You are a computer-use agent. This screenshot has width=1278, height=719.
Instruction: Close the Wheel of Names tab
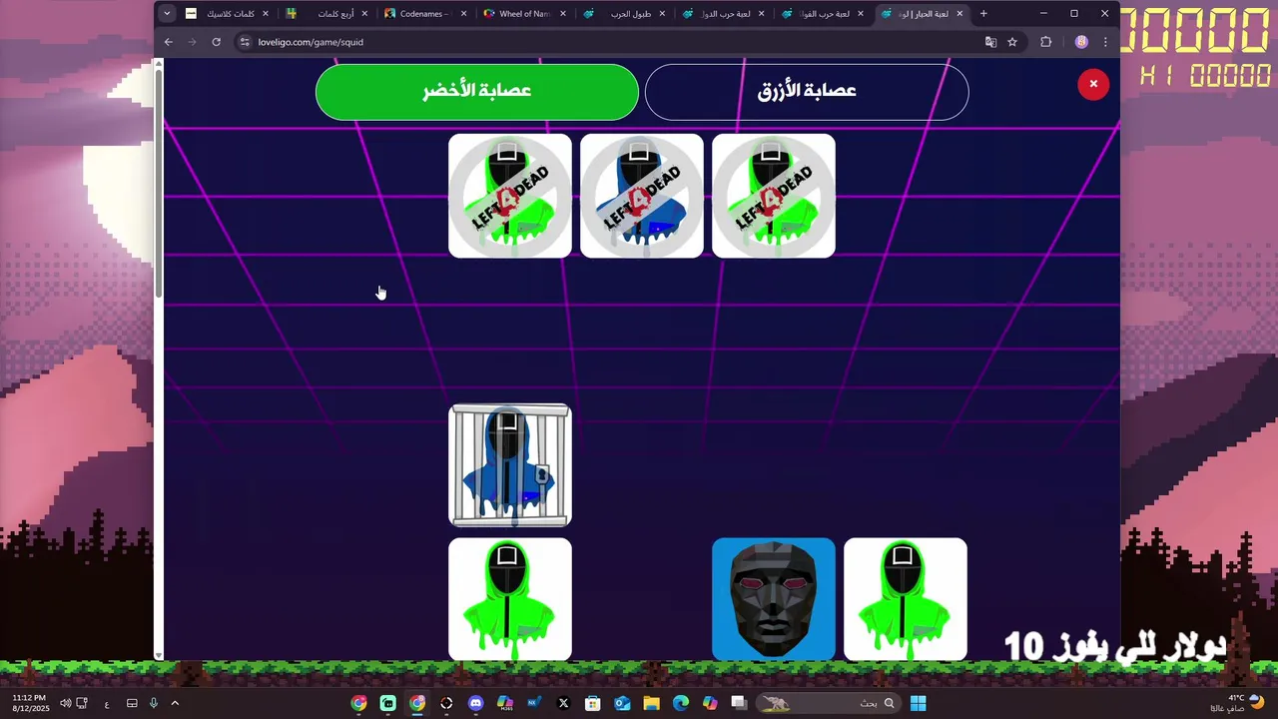[563, 14]
